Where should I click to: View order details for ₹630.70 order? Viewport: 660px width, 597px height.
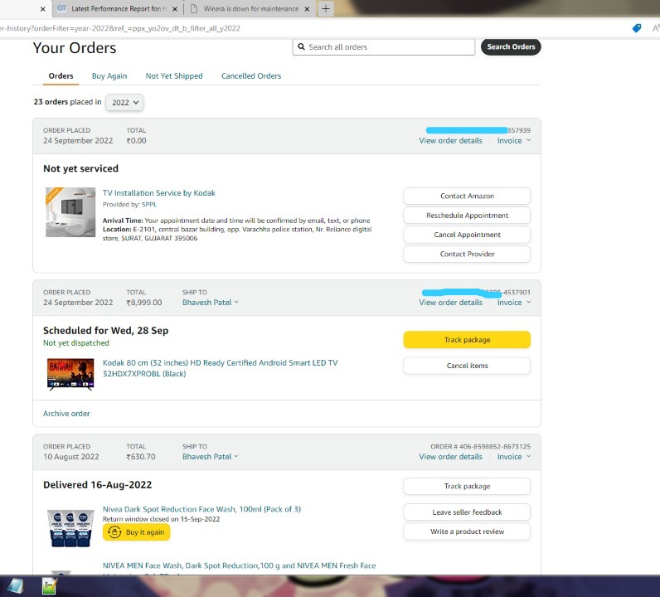click(x=450, y=457)
